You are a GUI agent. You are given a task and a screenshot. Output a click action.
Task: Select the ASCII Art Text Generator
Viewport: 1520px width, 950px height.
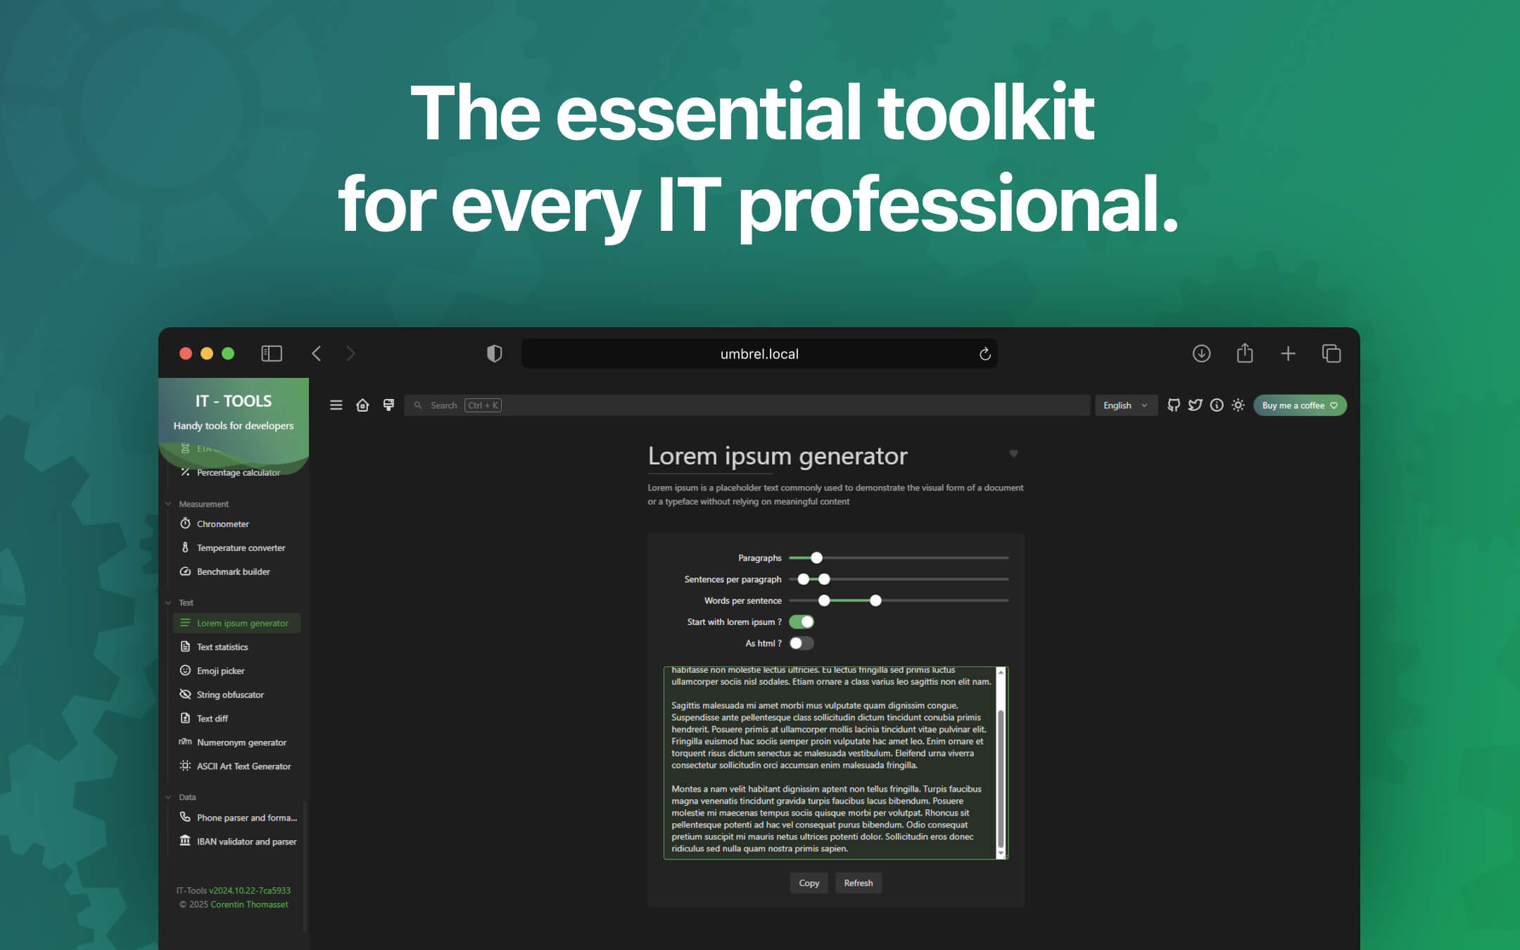tap(243, 766)
